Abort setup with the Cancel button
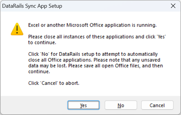 click(157, 105)
